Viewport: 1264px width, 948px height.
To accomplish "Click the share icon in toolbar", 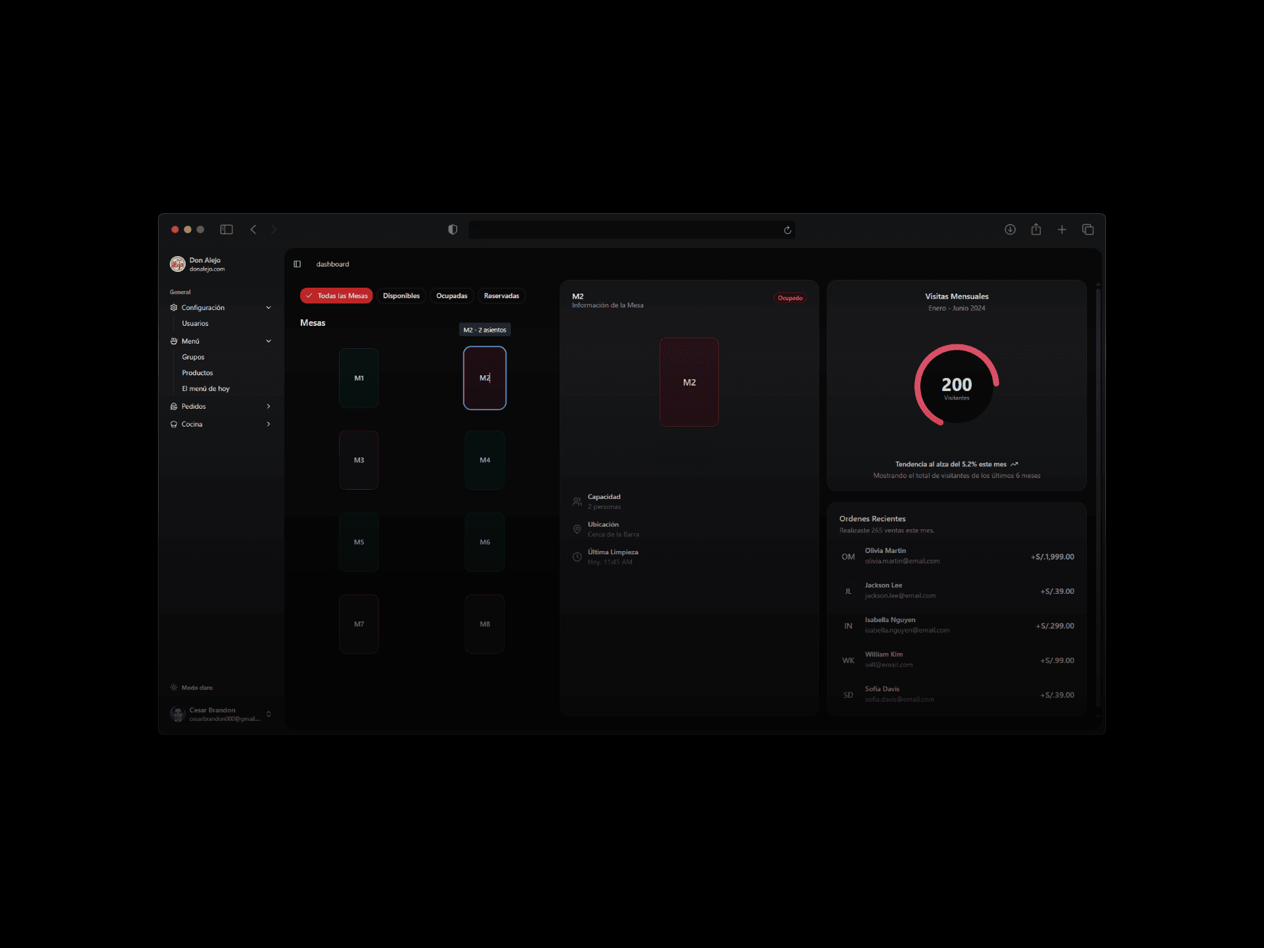I will [x=1036, y=230].
